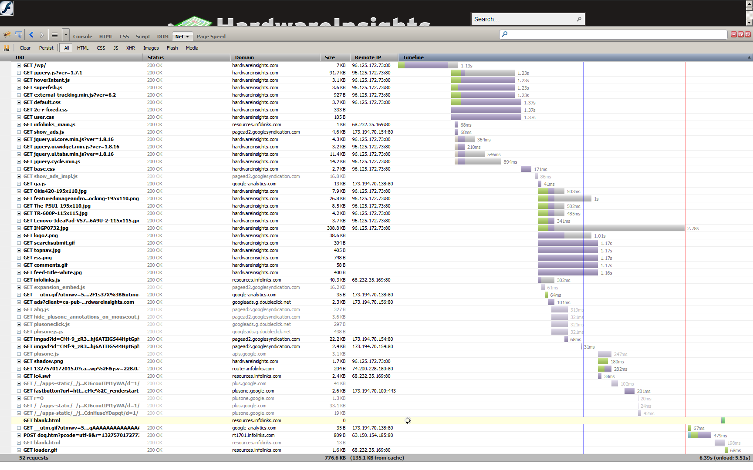
Task: Click the '776.6 KB' total size
Action: coord(335,458)
